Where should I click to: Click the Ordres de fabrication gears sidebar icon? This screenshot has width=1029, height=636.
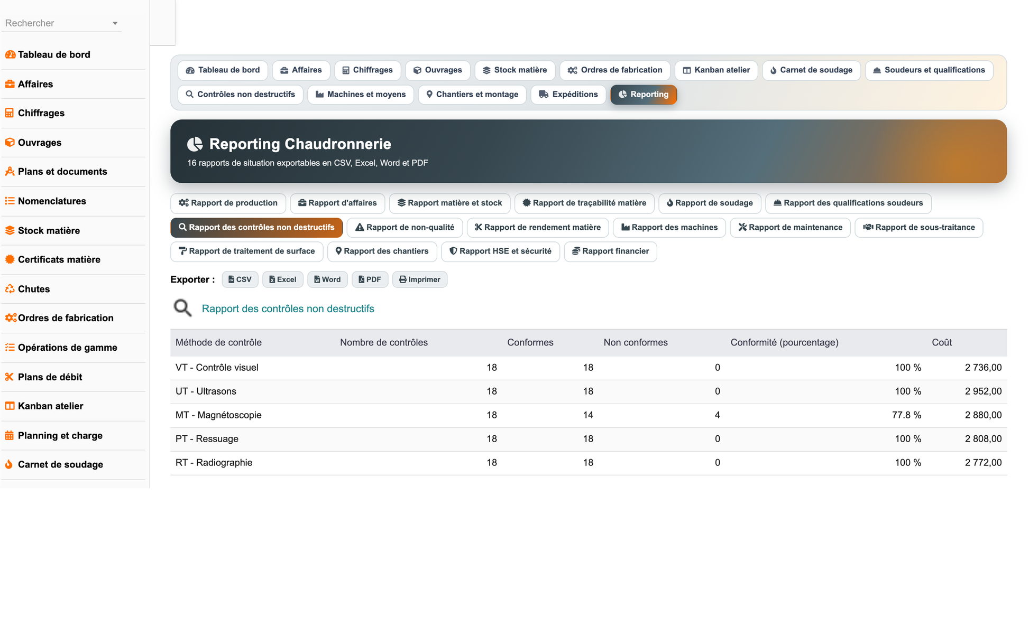[x=11, y=318]
